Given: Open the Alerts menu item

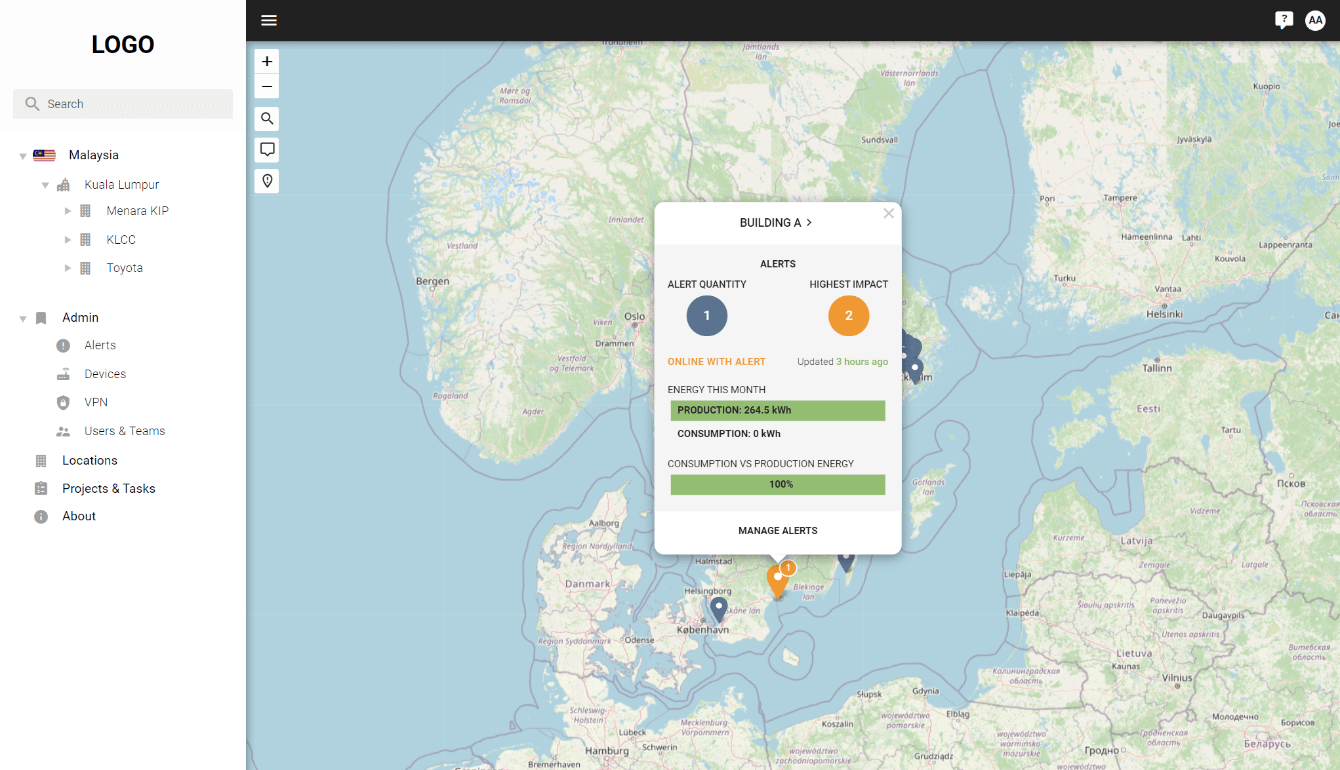Looking at the screenshot, I should pos(100,345).
